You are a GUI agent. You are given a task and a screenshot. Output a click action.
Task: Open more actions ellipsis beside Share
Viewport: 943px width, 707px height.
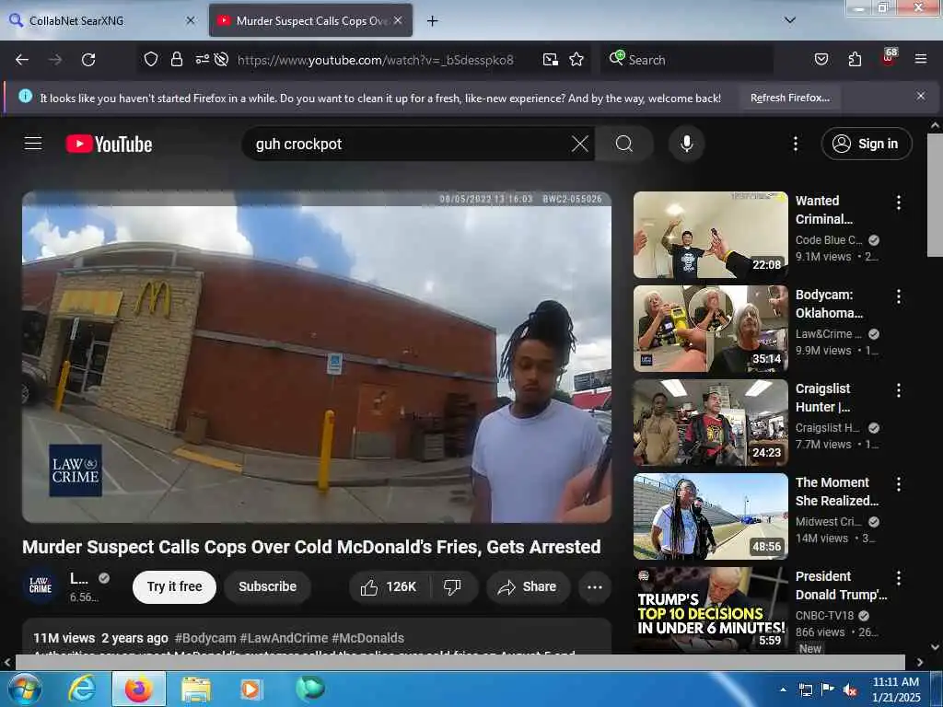point(594,586)
